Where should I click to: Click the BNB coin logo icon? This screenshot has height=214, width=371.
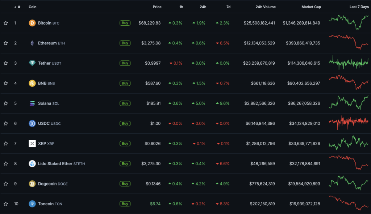pos(32,83)
